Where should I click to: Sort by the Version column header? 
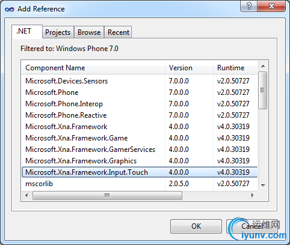tap(189, 68)
